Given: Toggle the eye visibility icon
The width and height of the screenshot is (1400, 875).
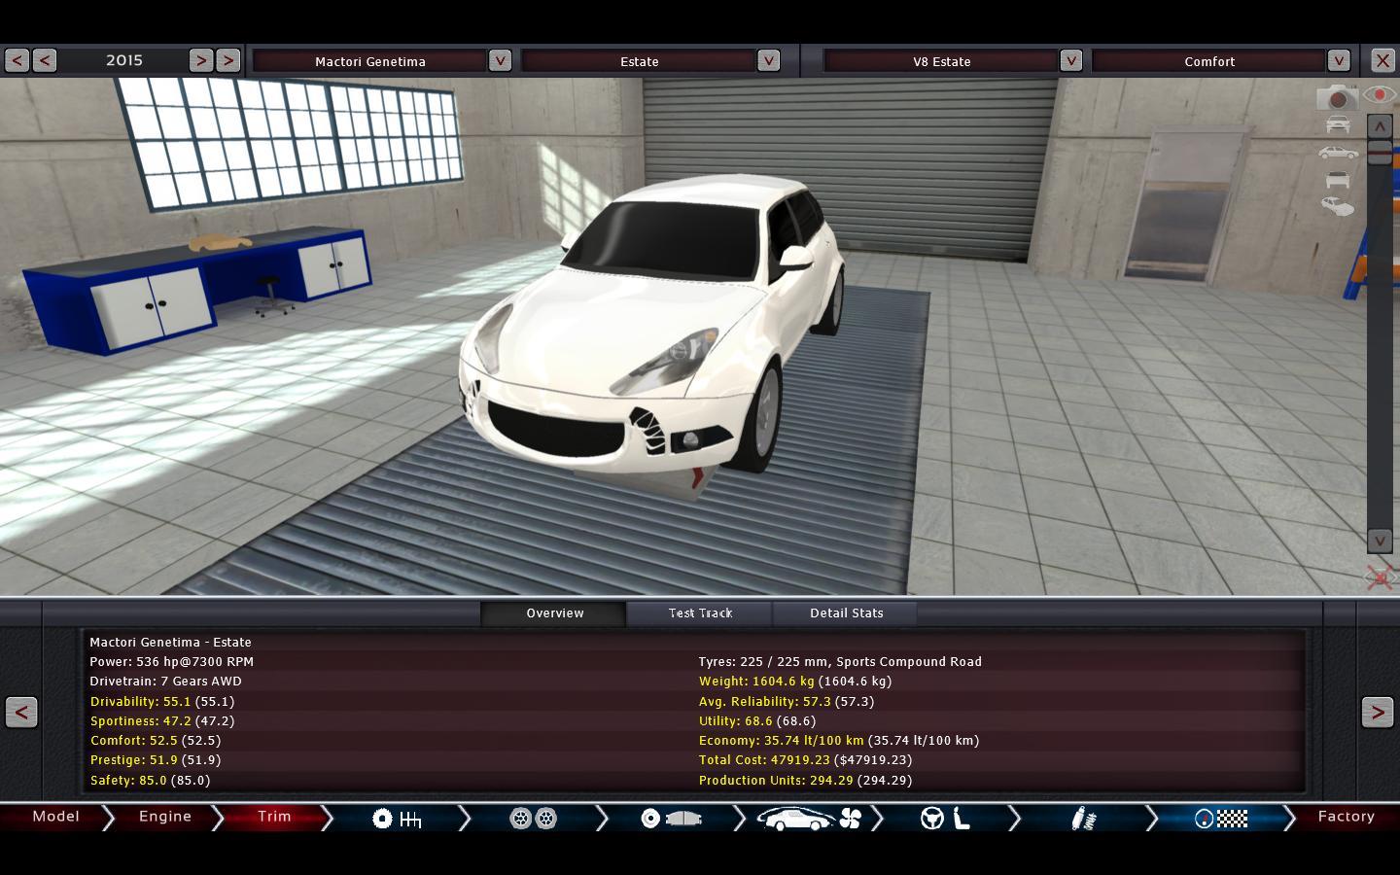Looking at the screenshot, I should (x=1379, y=95).
